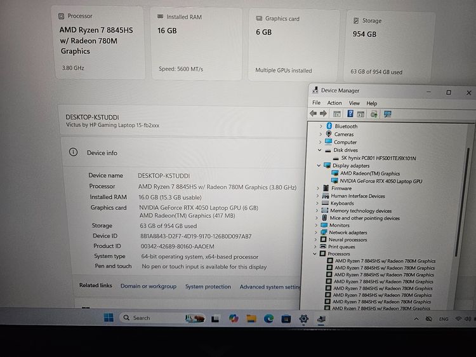Open the Advanced system settings link
The width and height of the screenshot is (476, 357).
pos(270,287)
